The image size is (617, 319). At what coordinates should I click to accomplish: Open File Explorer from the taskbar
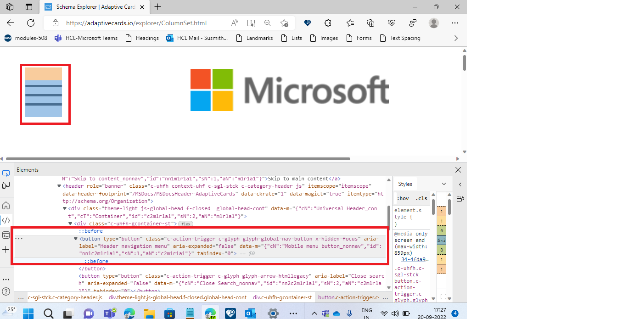(149, 313)
